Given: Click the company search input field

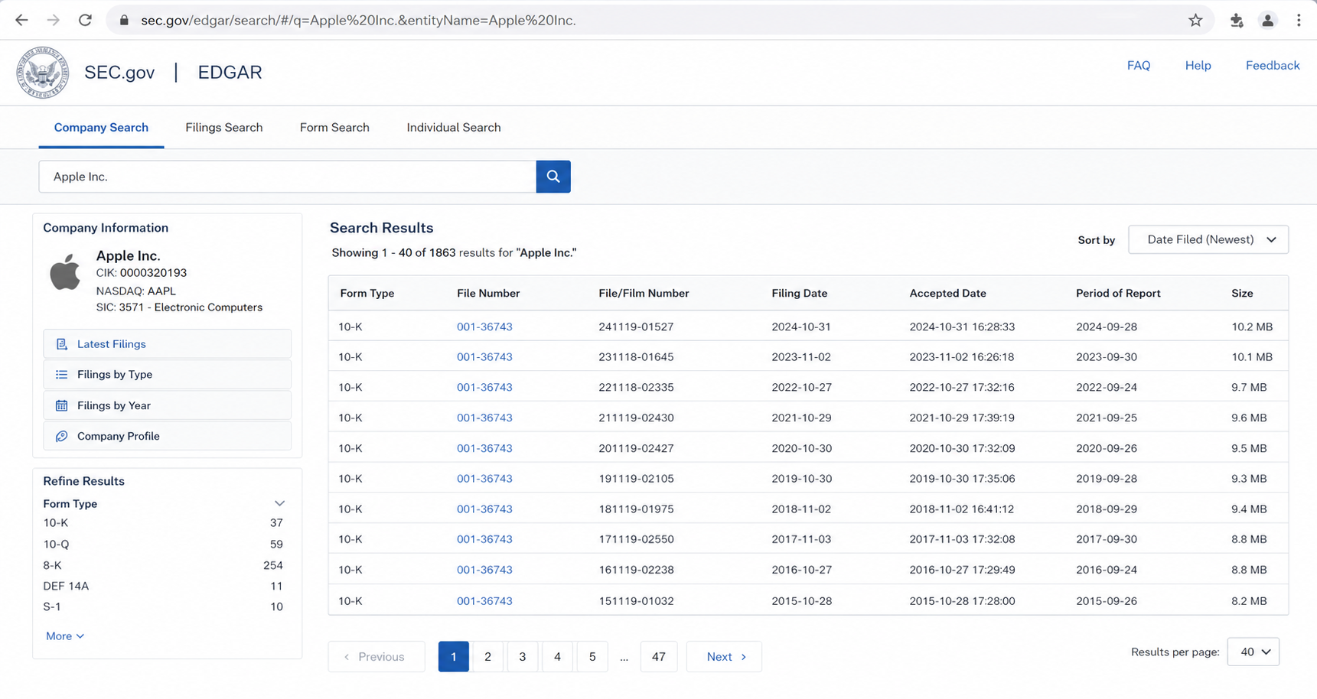Looking at the screenshot, I should 288,177.
